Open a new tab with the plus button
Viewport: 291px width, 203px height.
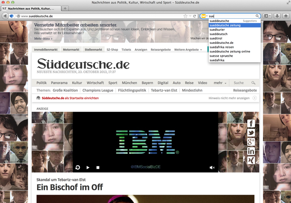(65, 8)
